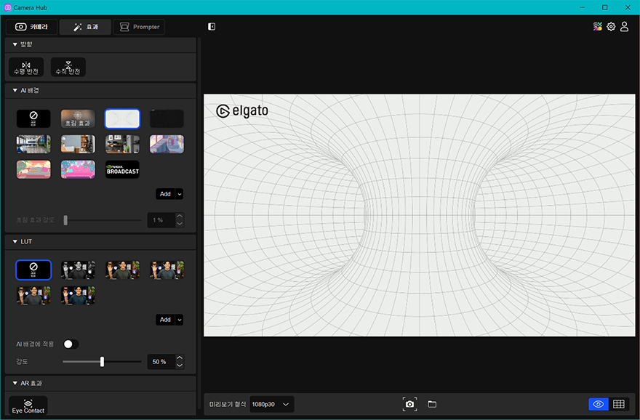Screen dimensions: 640x420
Task: Turn off LUT with the 끔 tile
Action: [33, 270]
